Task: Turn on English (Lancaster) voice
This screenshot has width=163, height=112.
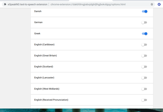Action: 144,78
